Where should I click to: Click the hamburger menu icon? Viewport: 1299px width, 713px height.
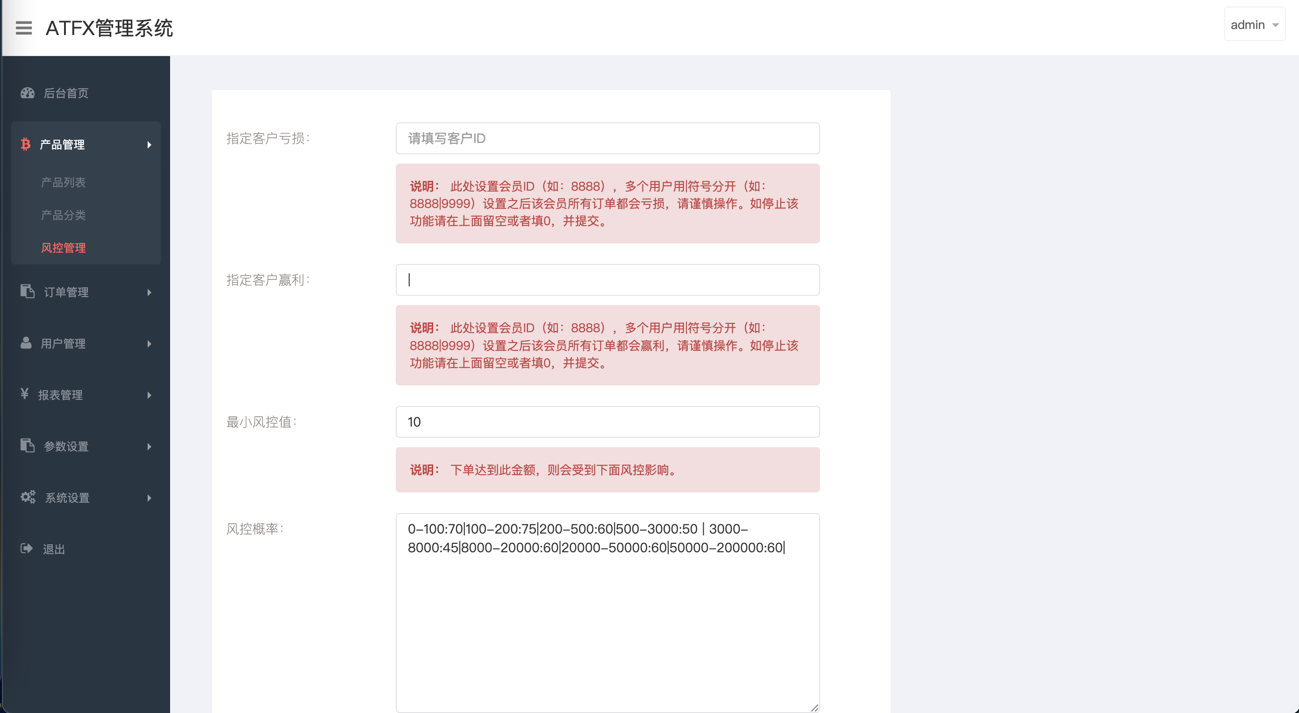coord(24,28)
